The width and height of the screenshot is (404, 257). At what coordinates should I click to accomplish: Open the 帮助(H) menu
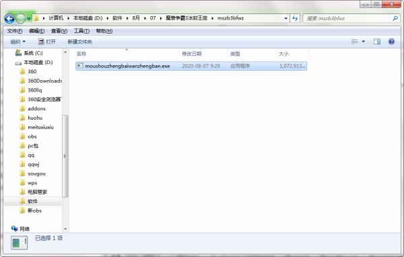click(x=104, y=31)
